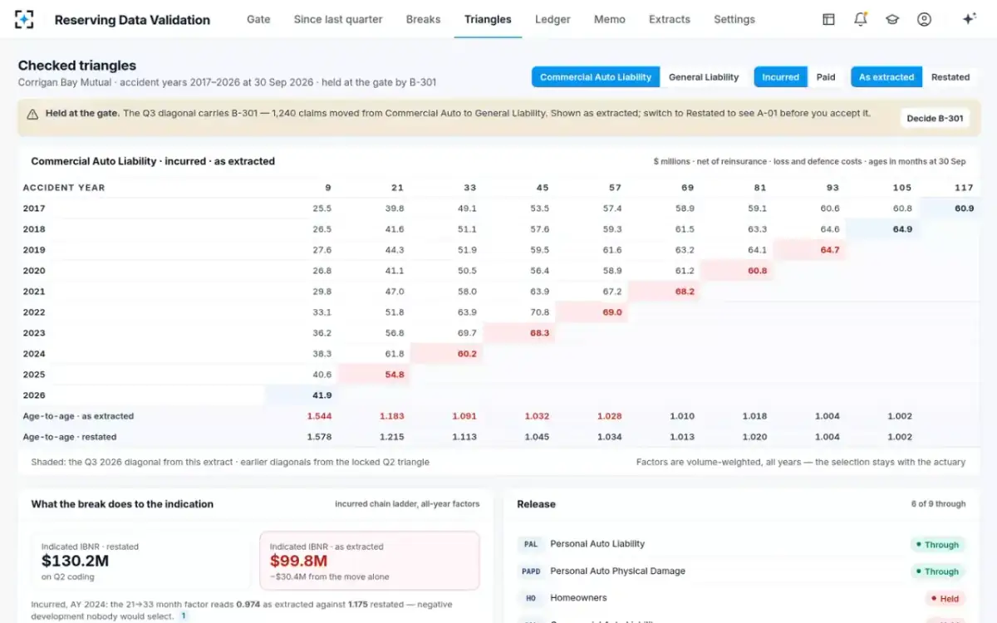
Task: Click red cell 68.2 in 2021 row
Action: pyautogui.click(x=665, y=292)
